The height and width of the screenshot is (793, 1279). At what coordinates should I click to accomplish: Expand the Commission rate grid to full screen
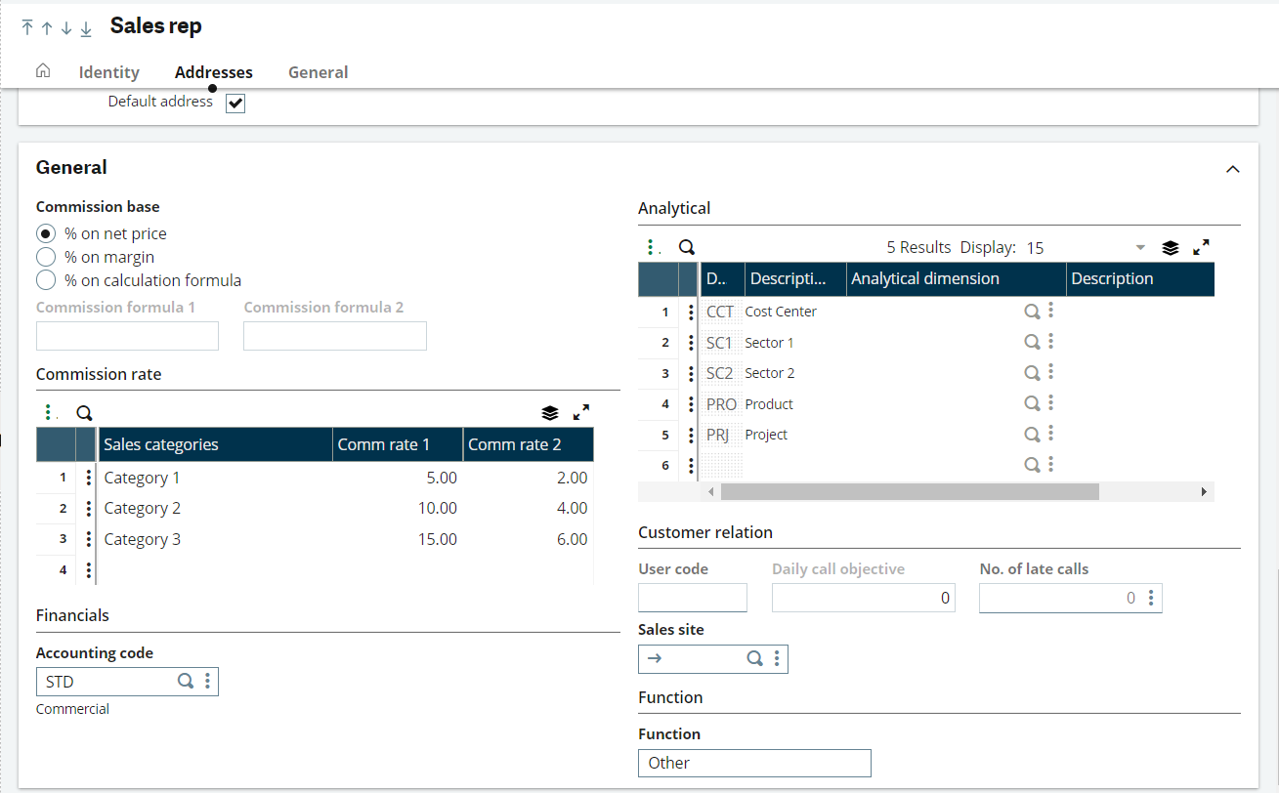[x=581, y=412]
